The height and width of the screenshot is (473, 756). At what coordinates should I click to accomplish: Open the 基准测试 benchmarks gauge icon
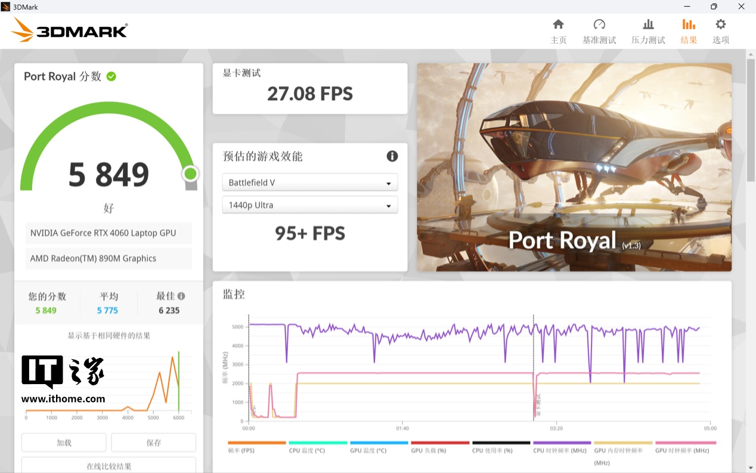(599, 24)
